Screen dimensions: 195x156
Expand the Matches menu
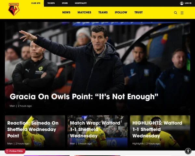click(x=84, y=12)
